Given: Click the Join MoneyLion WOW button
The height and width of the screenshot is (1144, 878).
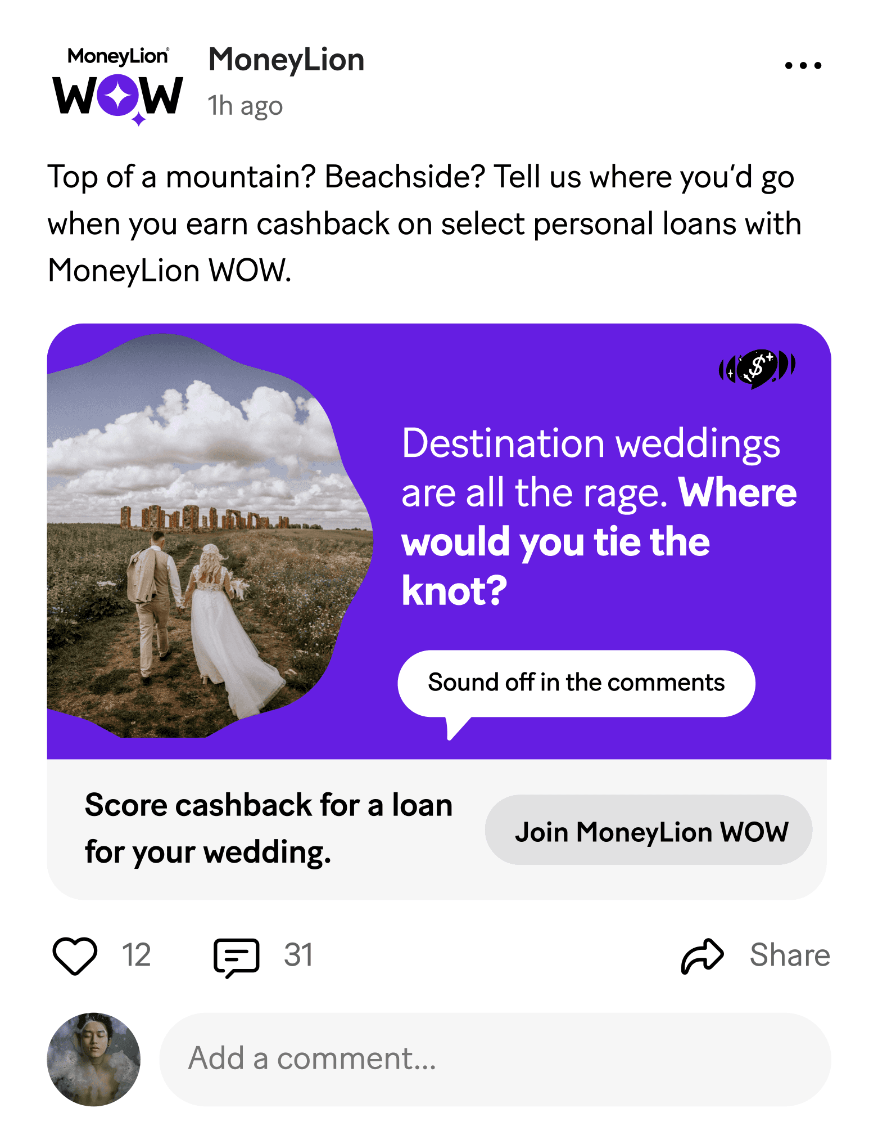Looking at the screenshot, I should (649, 830).
